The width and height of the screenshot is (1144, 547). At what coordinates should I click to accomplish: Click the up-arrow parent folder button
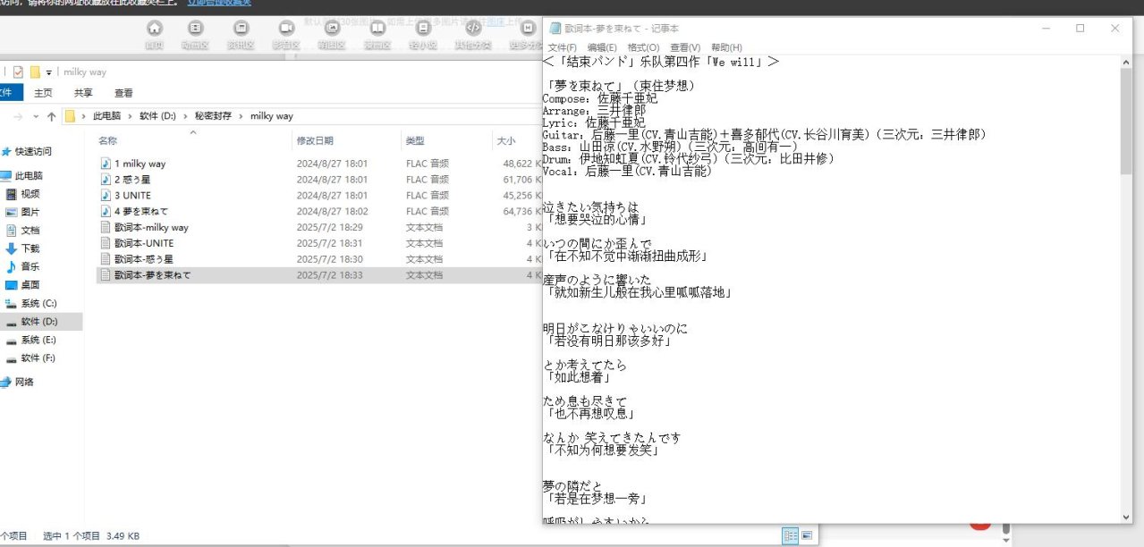click(51, 116)
